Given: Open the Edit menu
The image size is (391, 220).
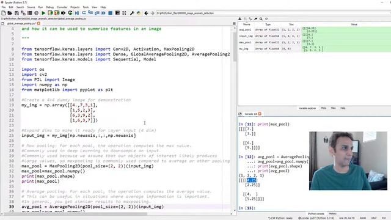Looking at the screenshot, I should coord(11,7).
